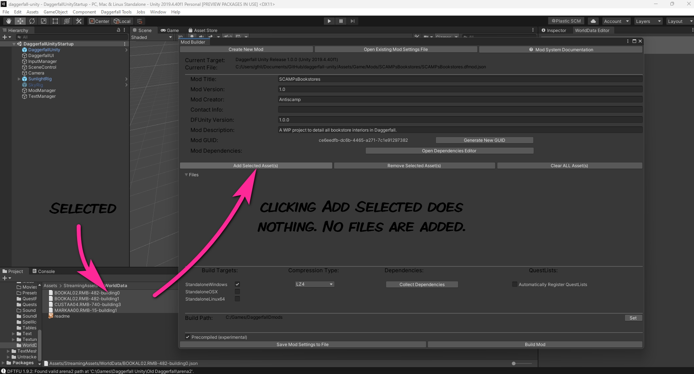Open Account dropdown
Image resolution: width=694 pixels, height=374 pixels.
click(616, 21)
